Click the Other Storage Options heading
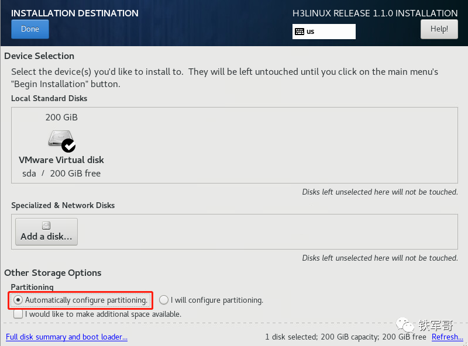468x346 pixels. (x=53, y=273)
